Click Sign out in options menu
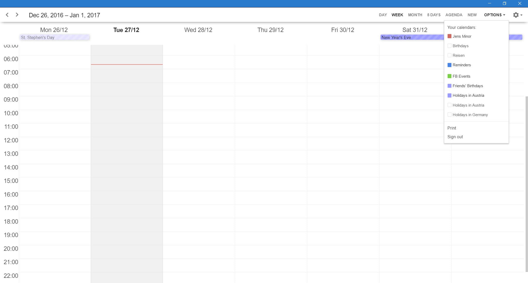528x283 pixels. (455, 137)
